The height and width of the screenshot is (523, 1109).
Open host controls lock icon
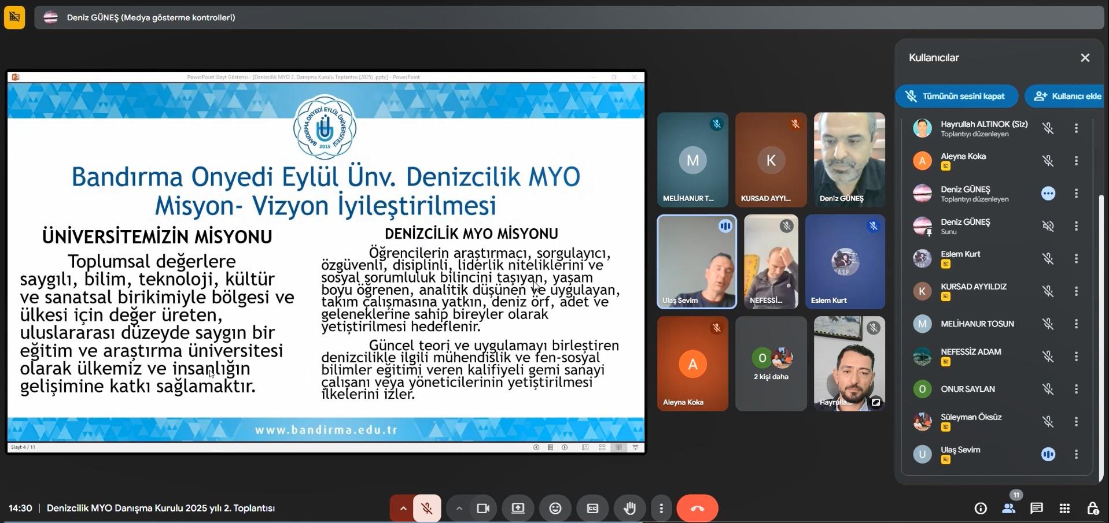click(1092, 508)
